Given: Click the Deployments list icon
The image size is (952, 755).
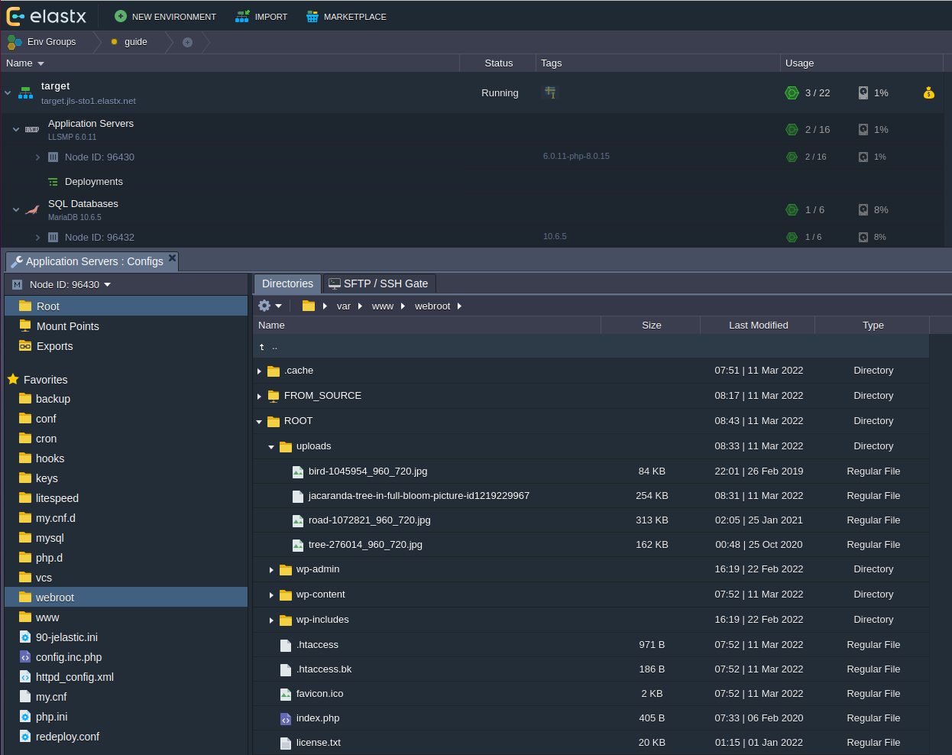Looking at the screenshot, I should (x=53, y=182).
